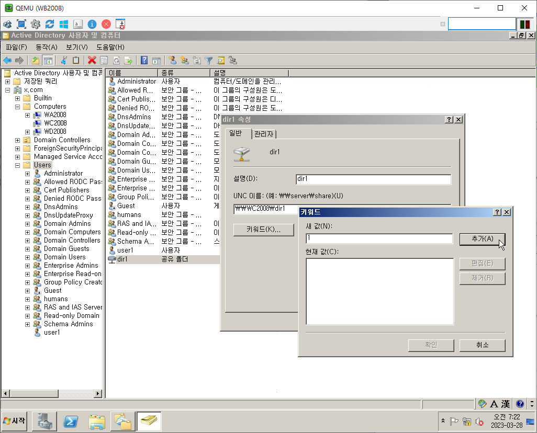Open the 동작(A) menu
Image resolution: width=537 pixels, height=433 pixels.
47,47
